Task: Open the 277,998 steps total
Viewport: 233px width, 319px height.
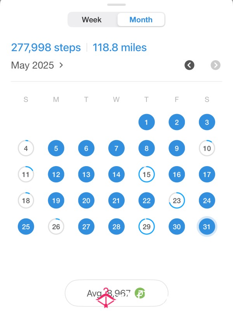Action: click(46, 47)
